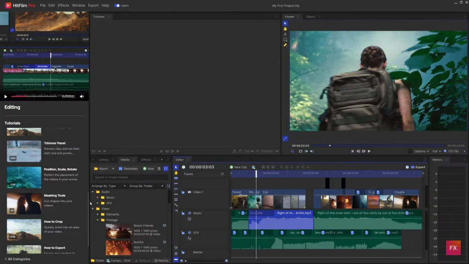
Task: Open the Group By: Folder dropdown
Action: point(146,186)
